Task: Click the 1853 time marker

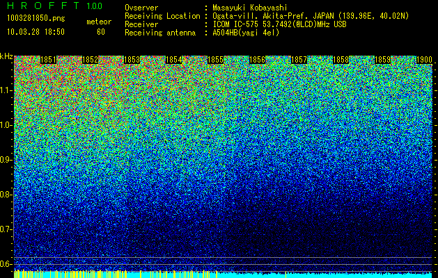Action: point(132,60)
